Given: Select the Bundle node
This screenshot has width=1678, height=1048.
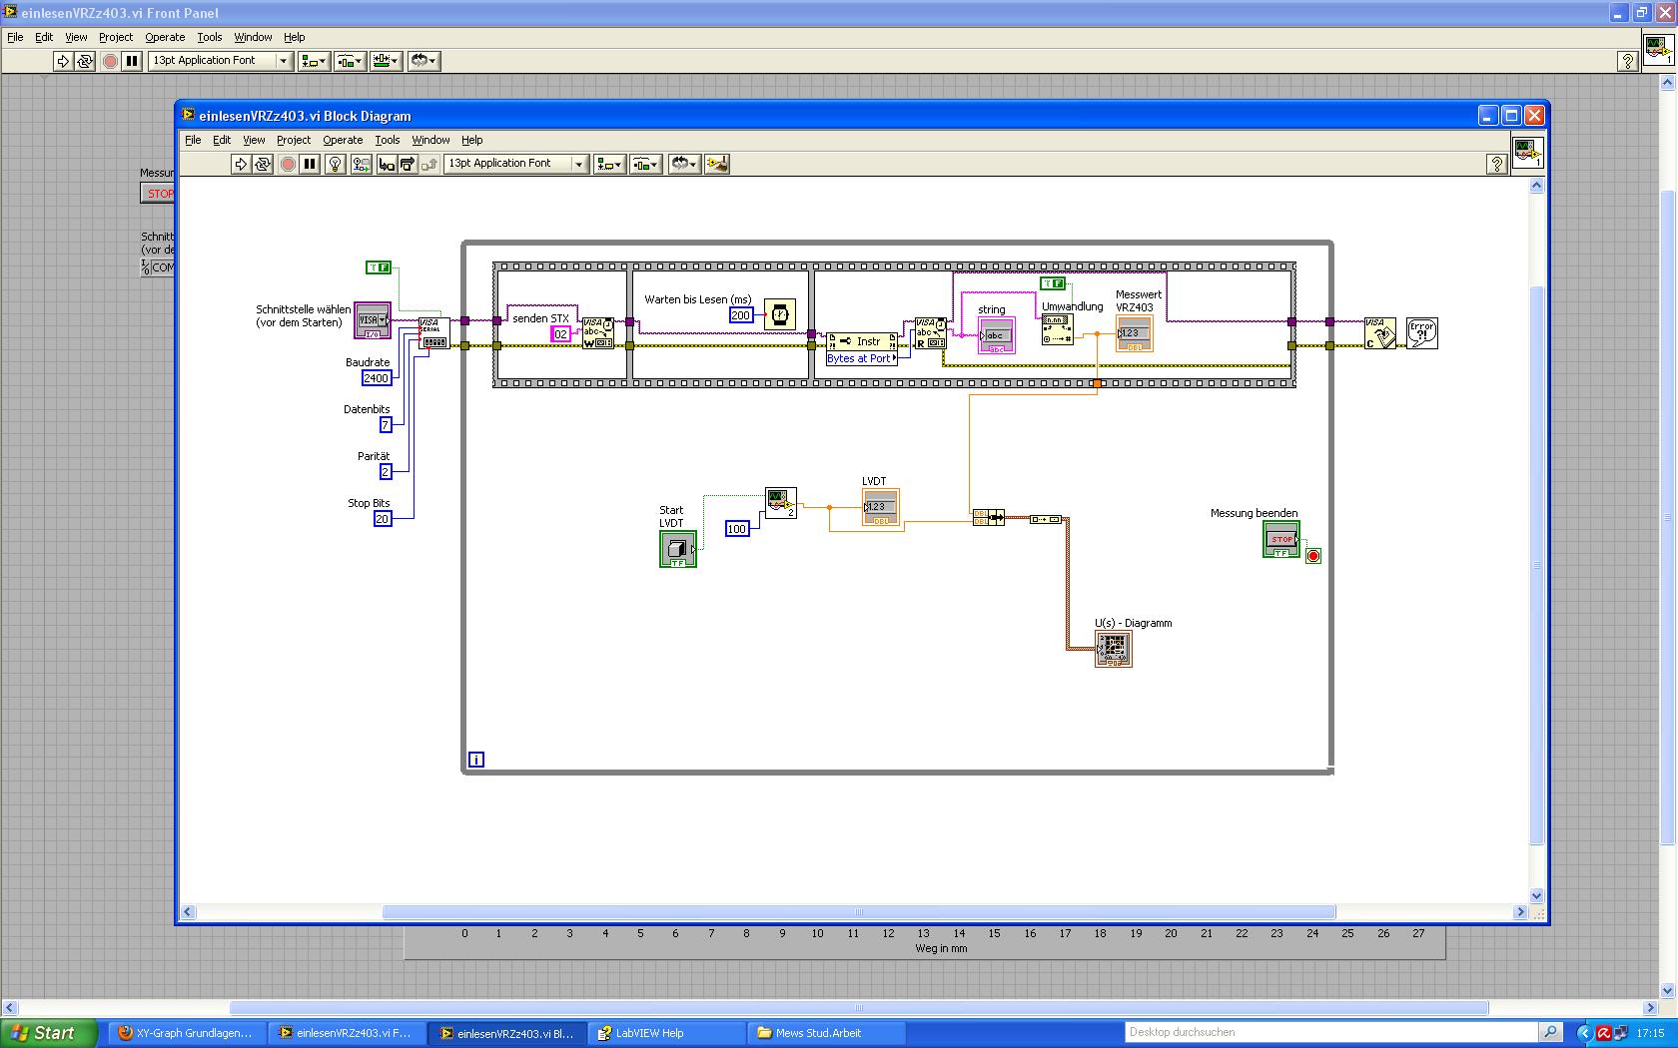Looking at the screenshot, I should click(989, 517).
